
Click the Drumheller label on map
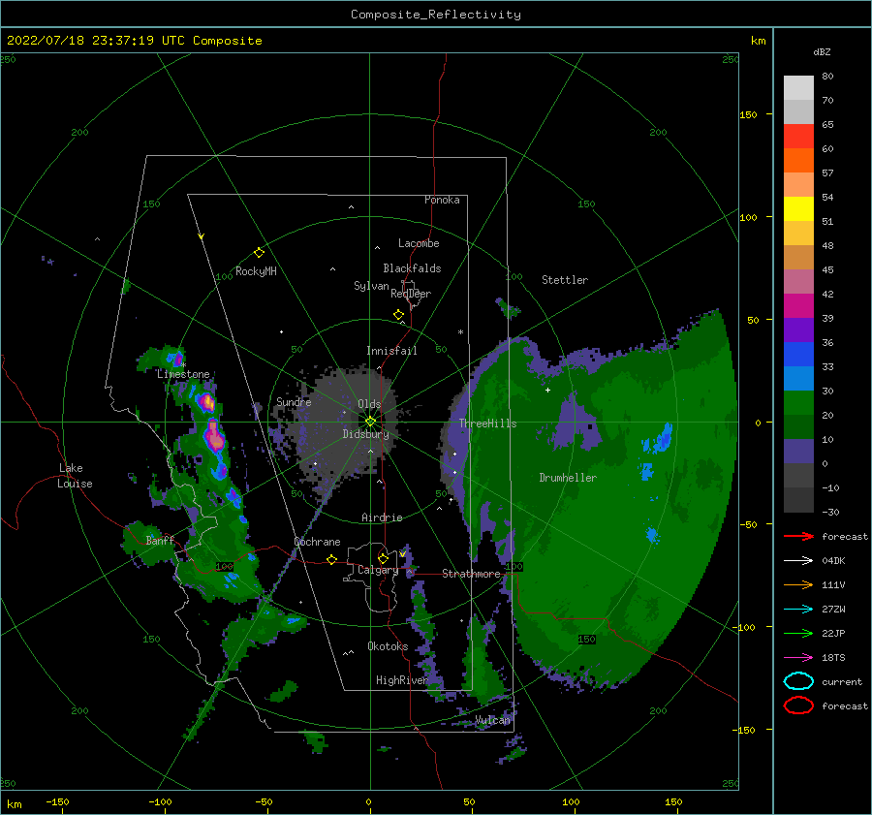[568, 478]
